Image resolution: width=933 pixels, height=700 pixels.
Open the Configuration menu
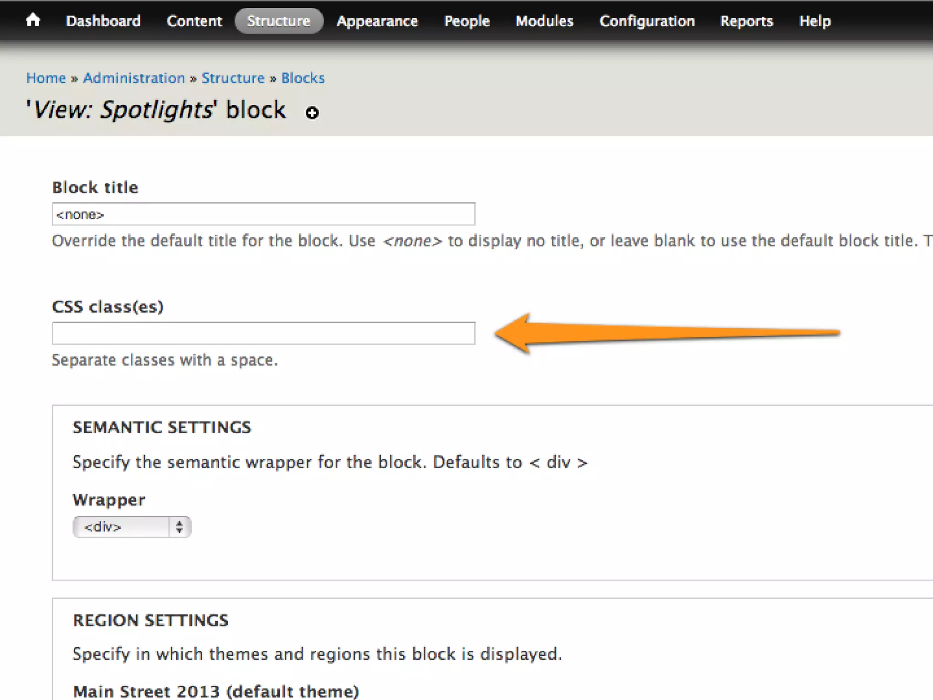click(647, 21)
